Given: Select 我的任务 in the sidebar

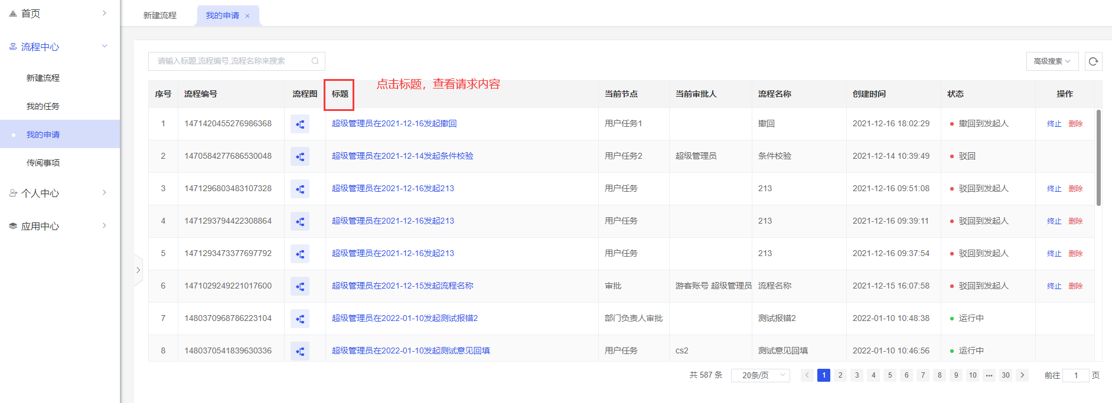Looking at the screenshot, I should (43, 106).
